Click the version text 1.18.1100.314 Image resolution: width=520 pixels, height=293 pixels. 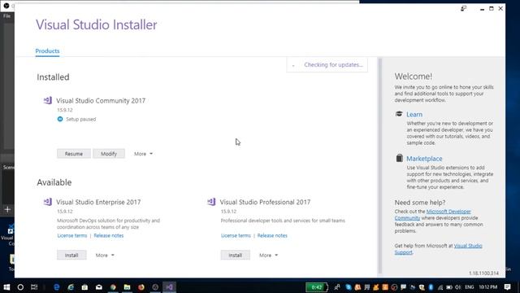click(x=483, y=273)
